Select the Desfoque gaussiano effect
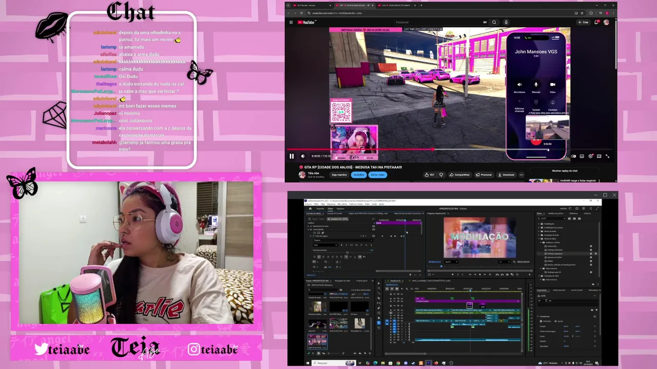The width and height of the screenshot is (657, 369). [555, 254]
